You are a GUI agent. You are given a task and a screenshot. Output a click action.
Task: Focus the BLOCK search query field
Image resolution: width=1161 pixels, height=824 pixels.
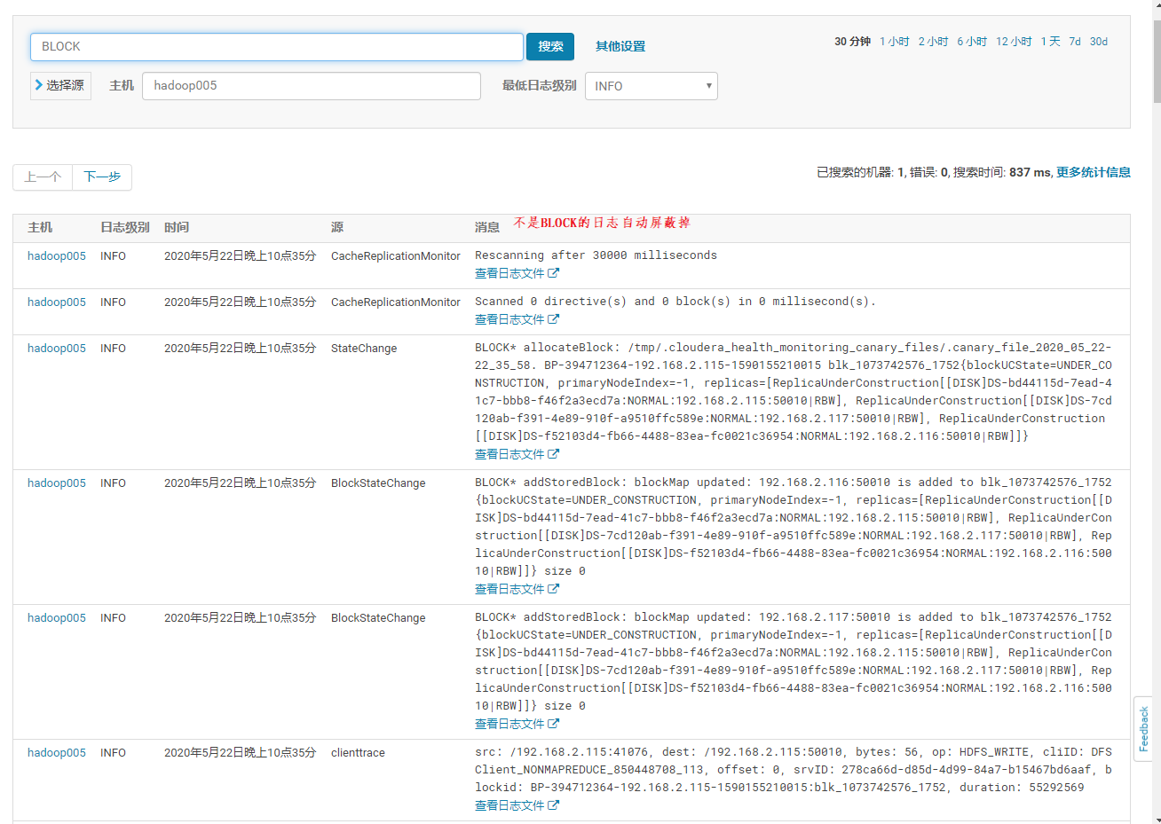click(276, 46)
